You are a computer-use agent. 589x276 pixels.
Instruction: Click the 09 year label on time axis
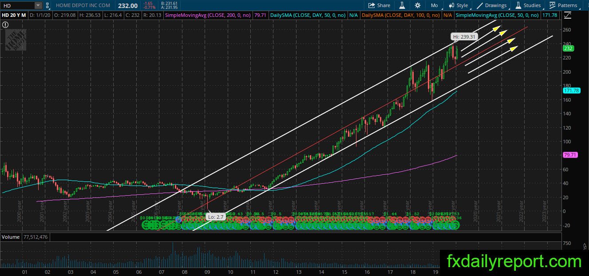(207, 272)
